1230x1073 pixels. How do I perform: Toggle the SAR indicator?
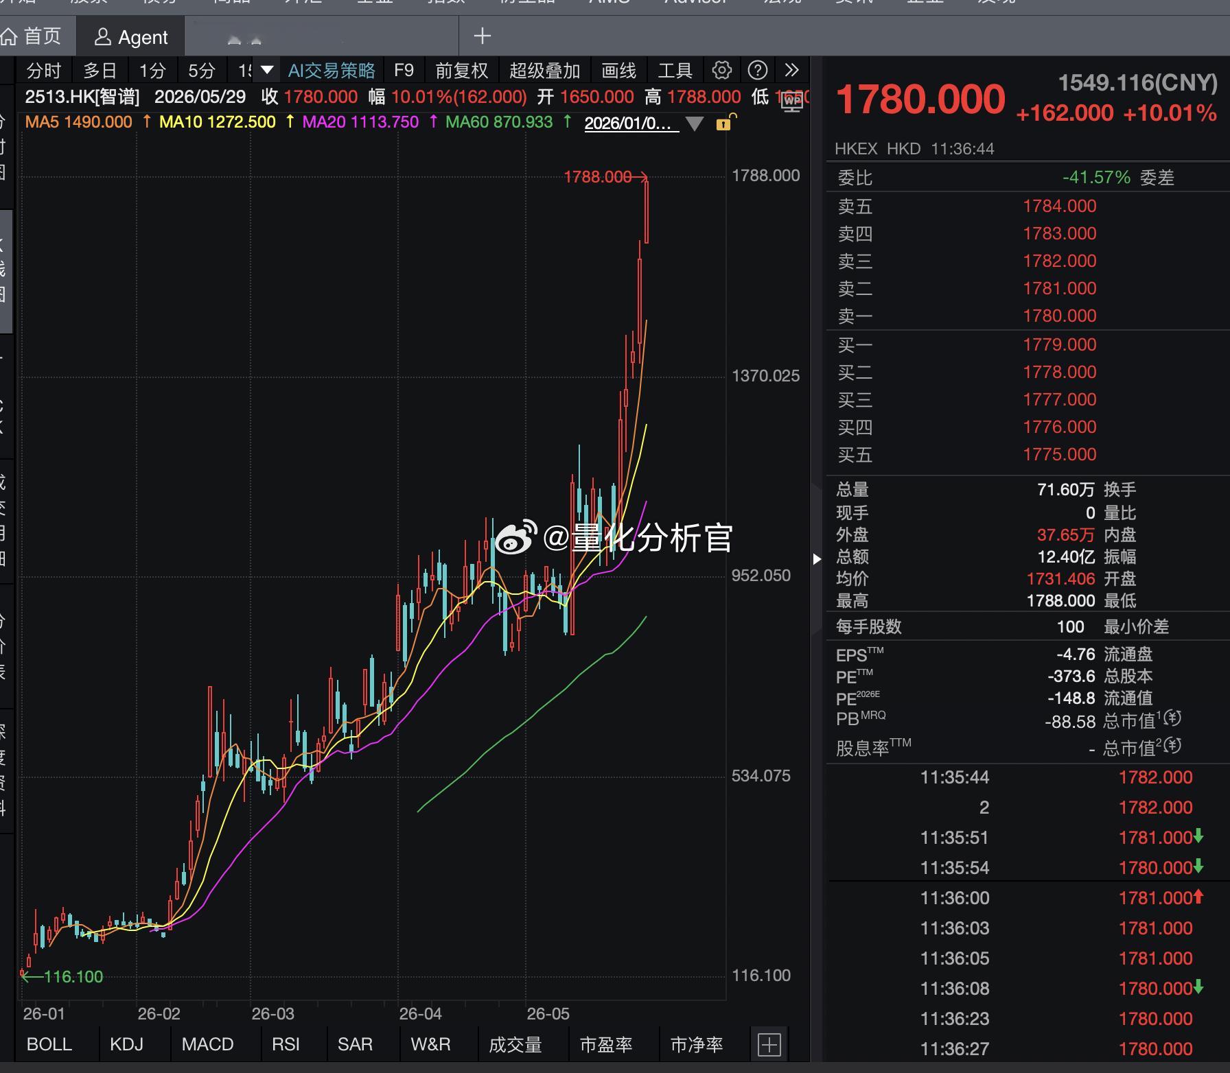tap(354, 1044)
